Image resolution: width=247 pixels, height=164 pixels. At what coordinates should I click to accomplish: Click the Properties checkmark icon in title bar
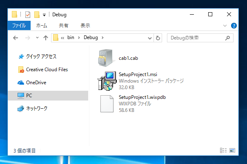(x=28, y=15)
